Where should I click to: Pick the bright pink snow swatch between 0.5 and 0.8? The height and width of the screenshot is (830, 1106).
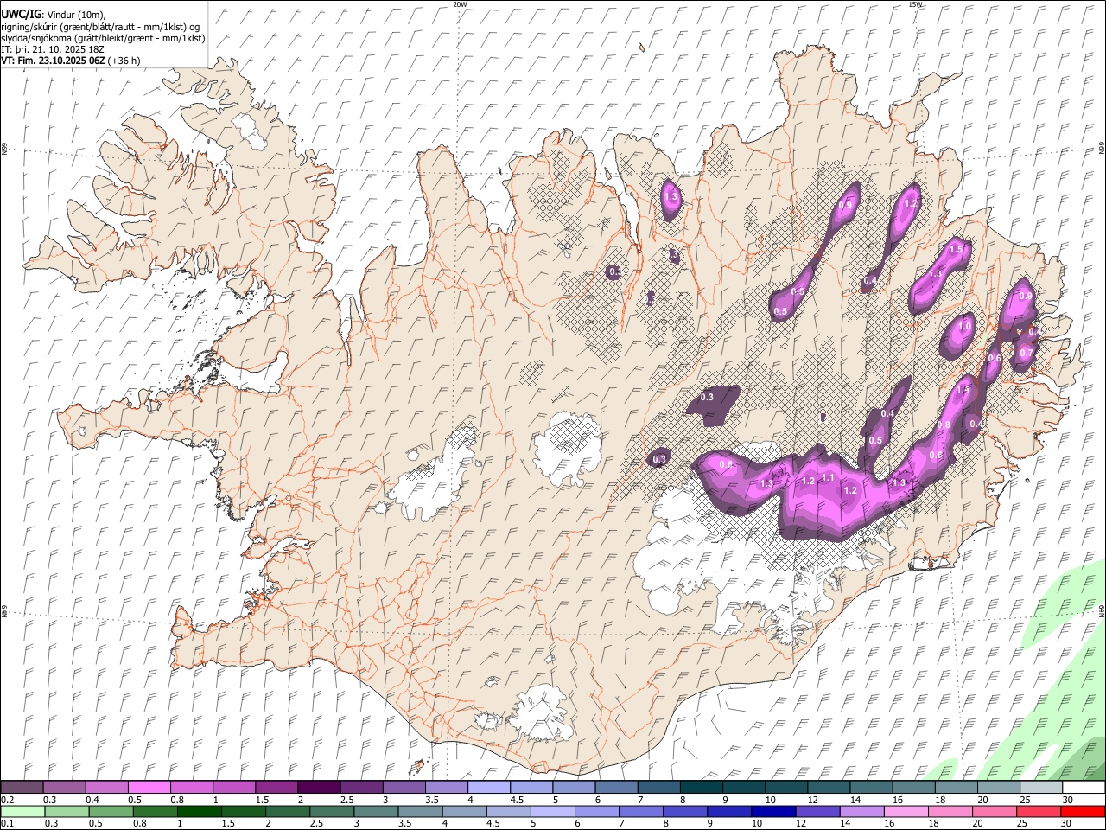[149, 787]
